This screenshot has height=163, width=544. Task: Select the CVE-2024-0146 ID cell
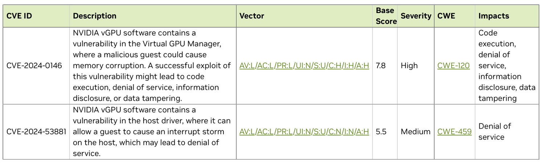(x=34, y=66)
